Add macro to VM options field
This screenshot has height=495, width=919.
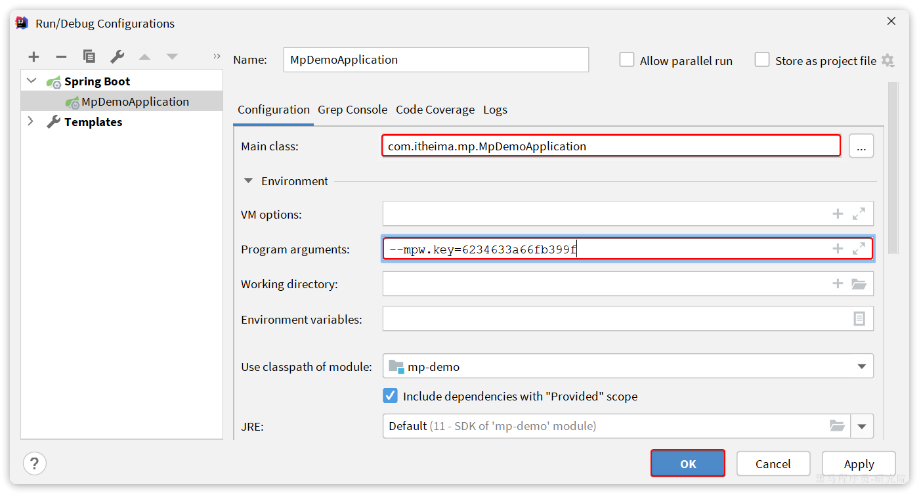click(x=838, y=214)
